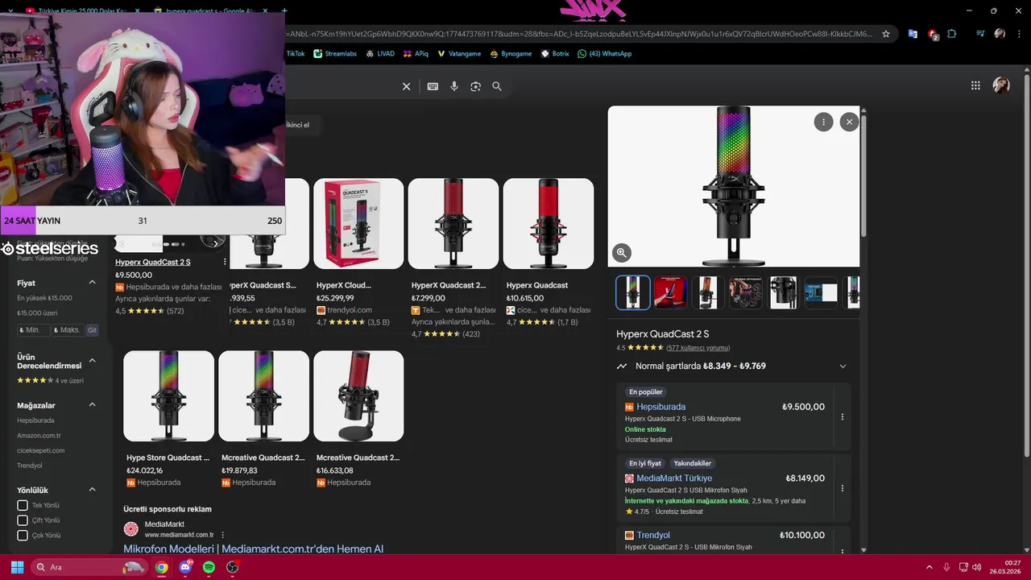1031x580 pixels.
Task: Filter by the ciceksepeti.com store
Action: pyautogui.click(x=41, y=450)
